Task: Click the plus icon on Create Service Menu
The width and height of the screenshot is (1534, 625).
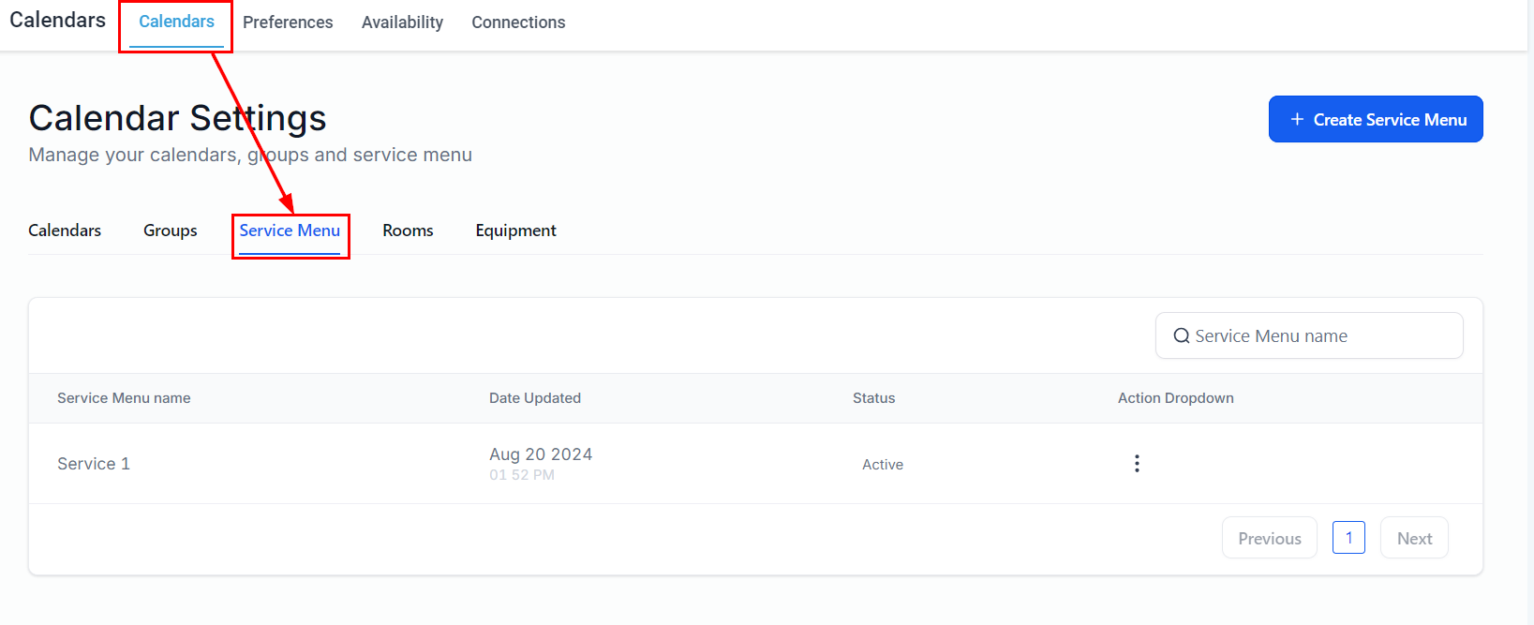Action: coord(1297,119)
